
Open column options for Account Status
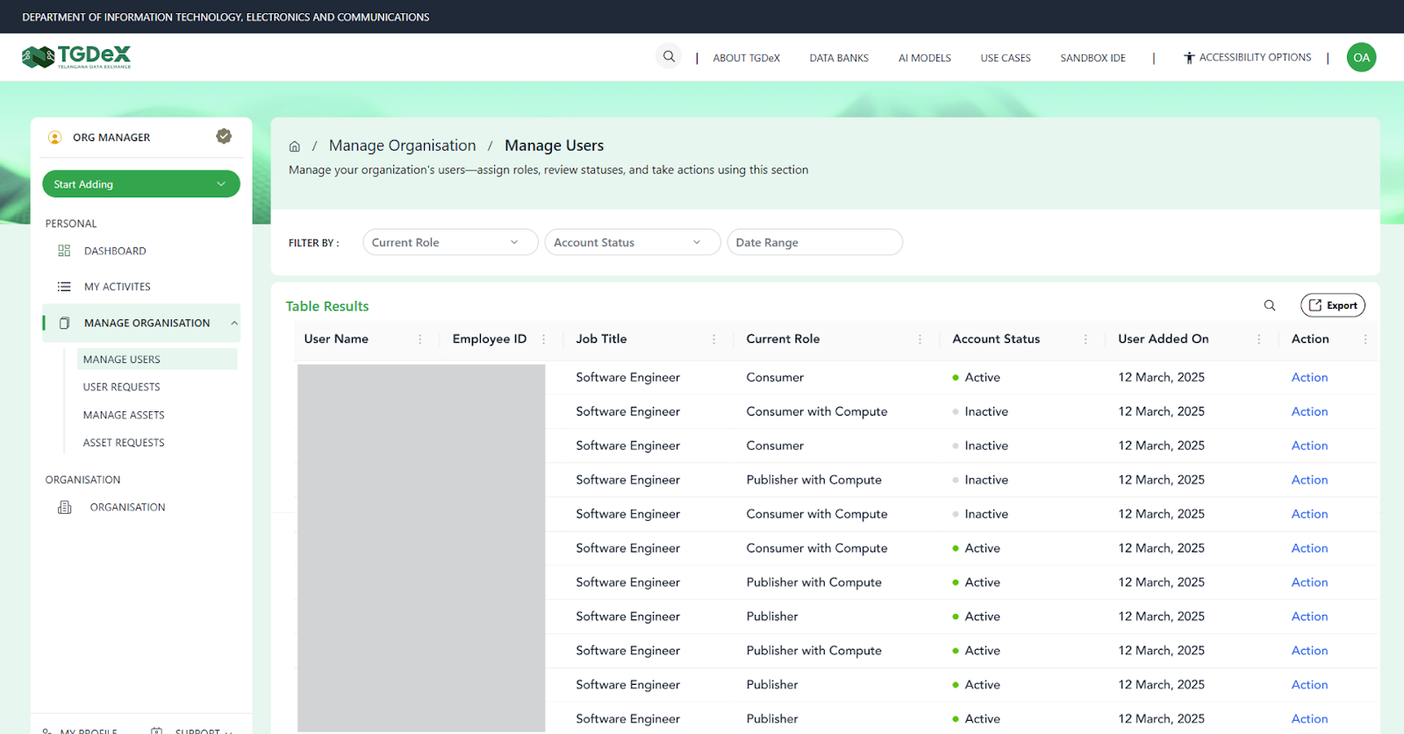click(1085, 339)
